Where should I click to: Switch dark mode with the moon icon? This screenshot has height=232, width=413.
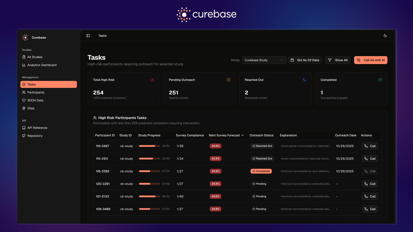coord(385,36)
